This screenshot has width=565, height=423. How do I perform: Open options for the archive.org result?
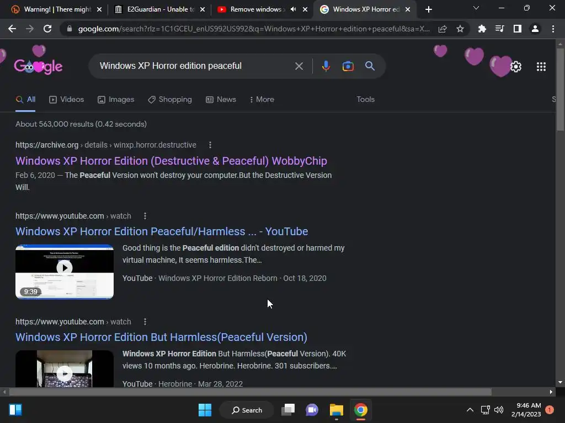coord(210,145)
